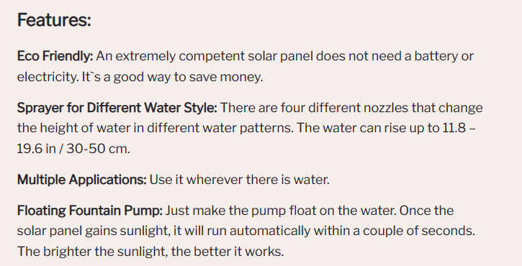522x266 pixels.
Task: Click the Features: heading
Action: pyautogui.click(x=54, y=20)
